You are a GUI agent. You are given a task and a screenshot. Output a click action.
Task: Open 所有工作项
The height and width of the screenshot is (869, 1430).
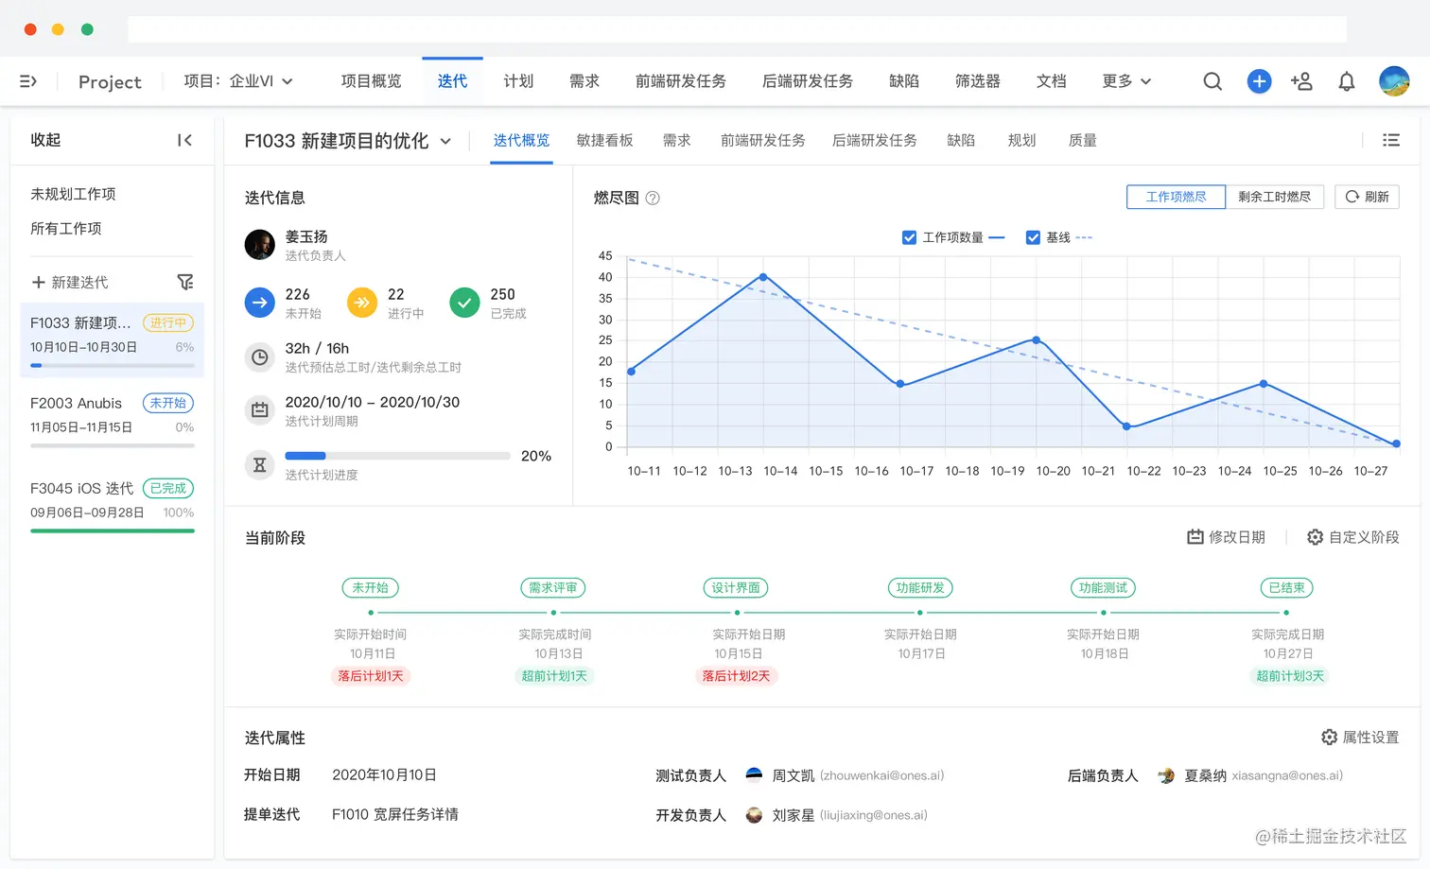click(66, 228)
